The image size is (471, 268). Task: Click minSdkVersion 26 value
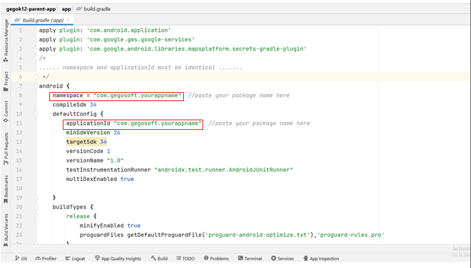click(117, 132)
